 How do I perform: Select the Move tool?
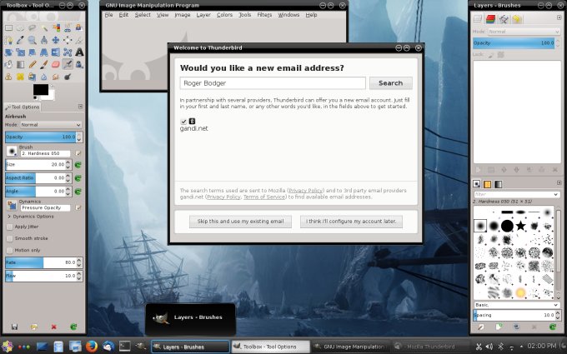(56, 40)
